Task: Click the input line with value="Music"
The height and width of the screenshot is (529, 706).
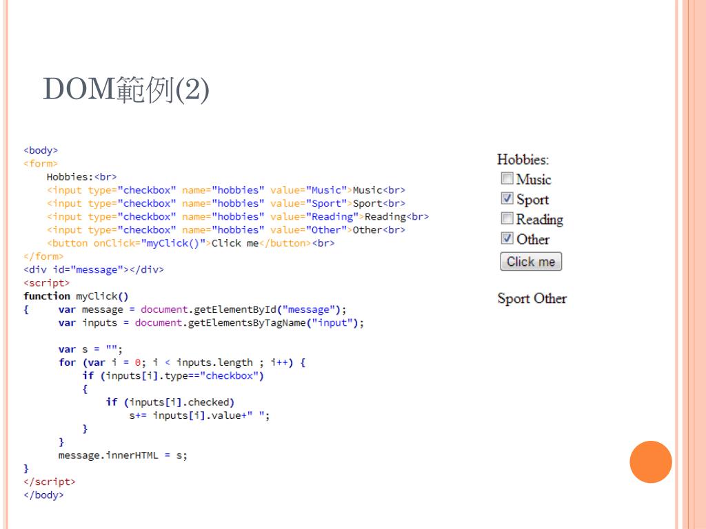Action: [x=226, y=190]
